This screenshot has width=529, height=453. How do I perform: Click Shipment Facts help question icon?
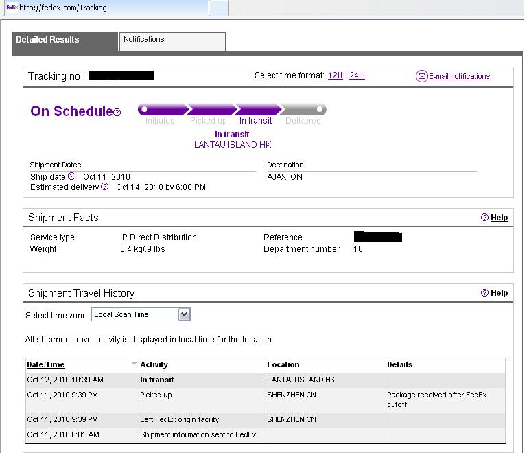(x=484, y=218)
